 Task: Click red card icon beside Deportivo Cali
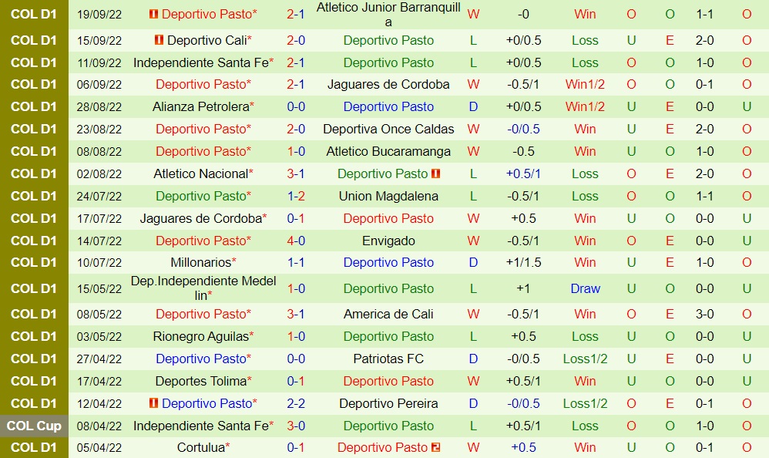159,40
